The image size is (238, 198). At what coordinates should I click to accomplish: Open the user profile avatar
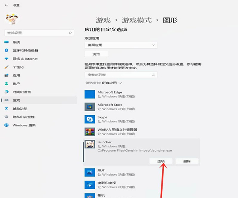tap(12, 19)
